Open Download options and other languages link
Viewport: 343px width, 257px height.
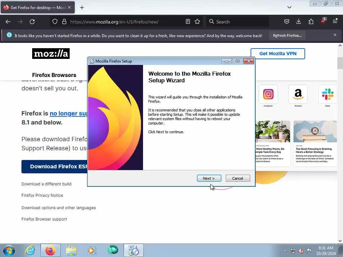tap(59, 208)
